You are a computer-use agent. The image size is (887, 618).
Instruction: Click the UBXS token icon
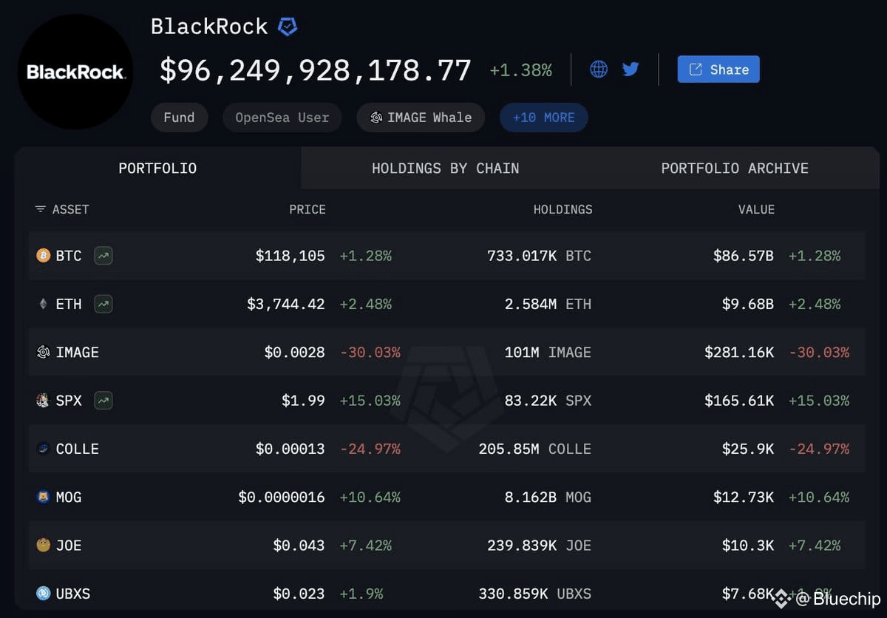point(44,594)
